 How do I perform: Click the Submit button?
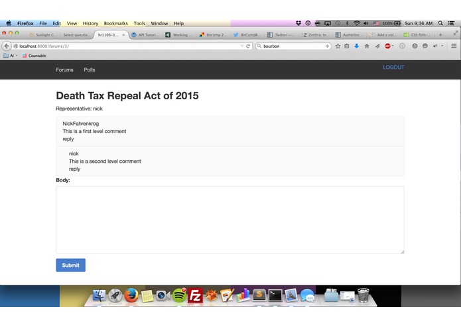pos(70,265)
